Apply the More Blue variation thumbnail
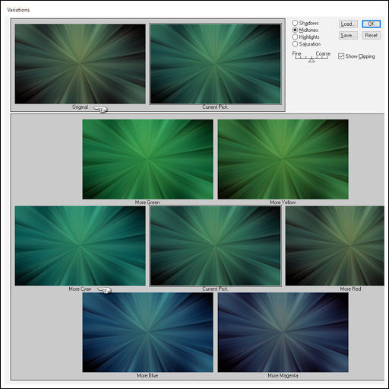This screenshot has width=389, height=389. (147, 333)
